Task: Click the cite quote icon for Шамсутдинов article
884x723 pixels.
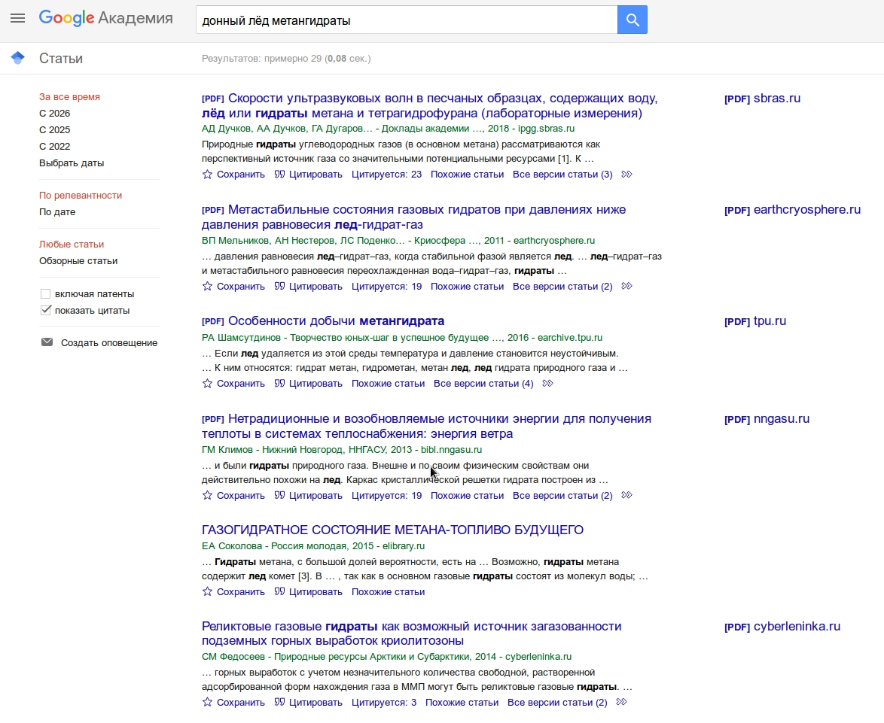Action: point(279,384)
